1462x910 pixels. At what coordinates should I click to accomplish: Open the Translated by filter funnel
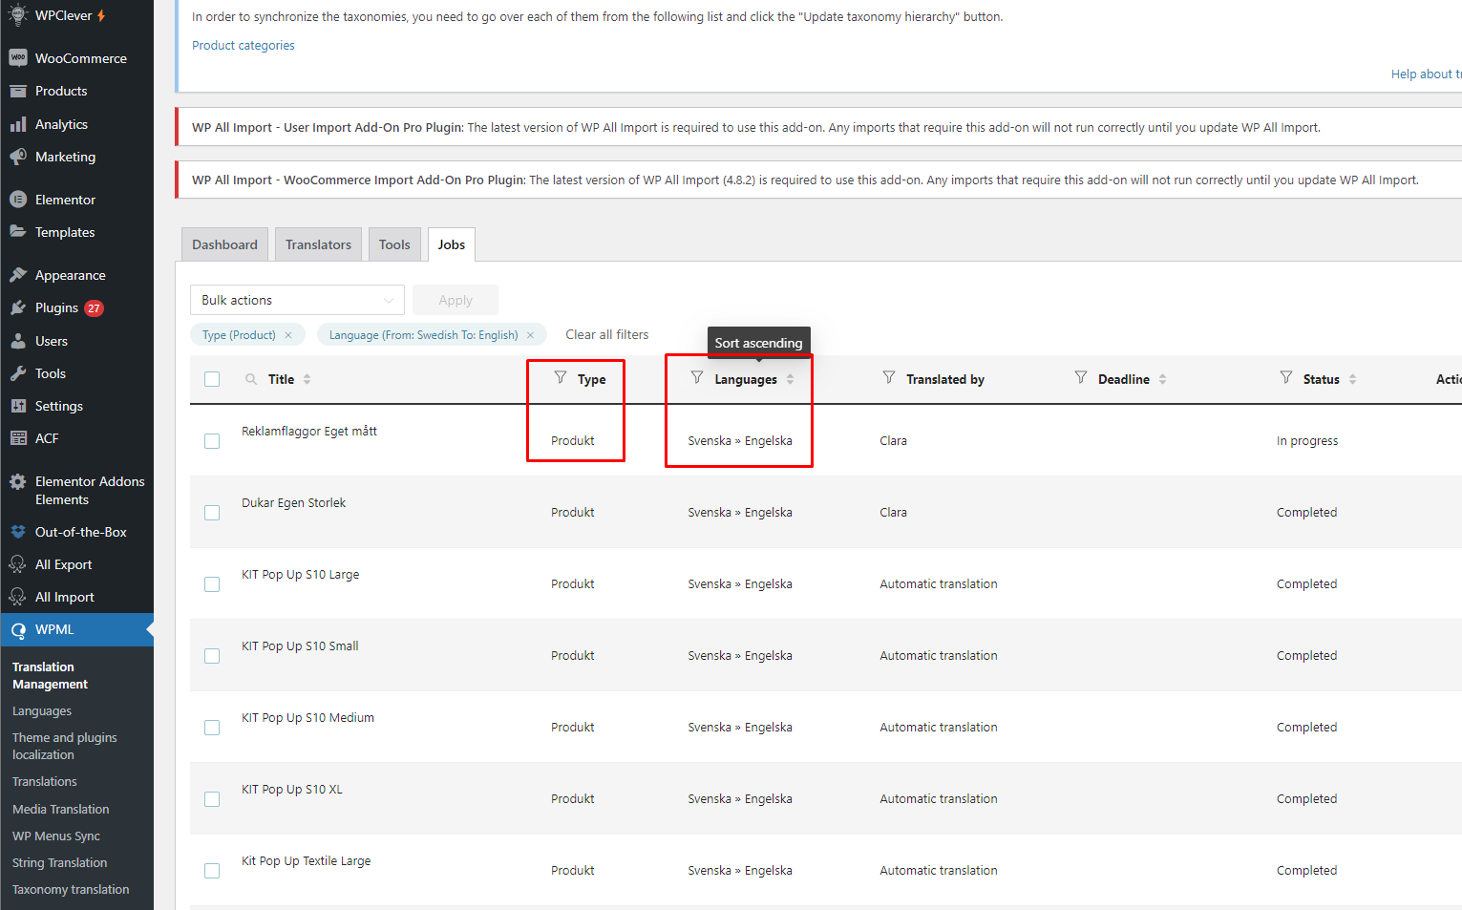[x=889, y=377]
